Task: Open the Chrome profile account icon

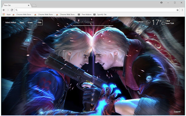Action: tap(162, 3)
